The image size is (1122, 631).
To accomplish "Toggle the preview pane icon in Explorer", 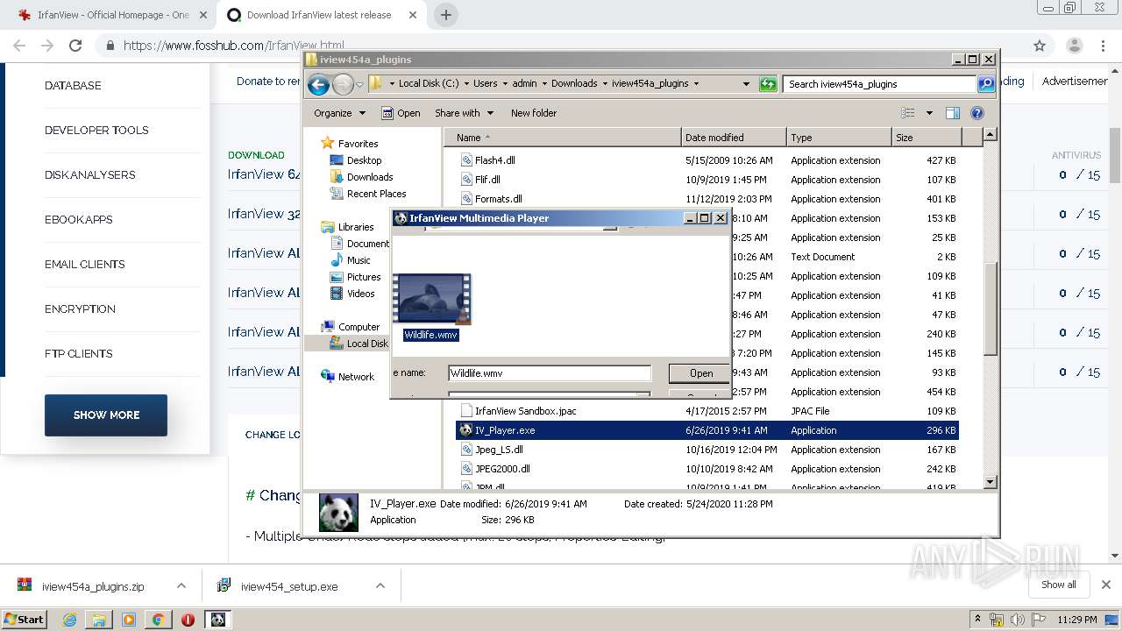I will pyautogui.click(x=953, y=113).
